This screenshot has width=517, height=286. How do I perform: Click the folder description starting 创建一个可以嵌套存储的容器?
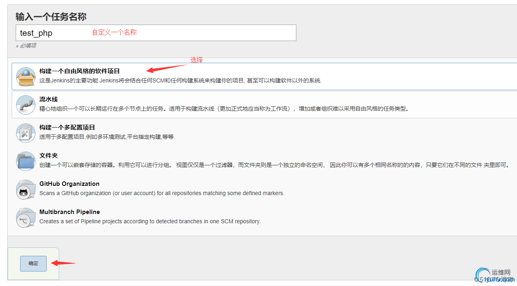click(275, 165)
